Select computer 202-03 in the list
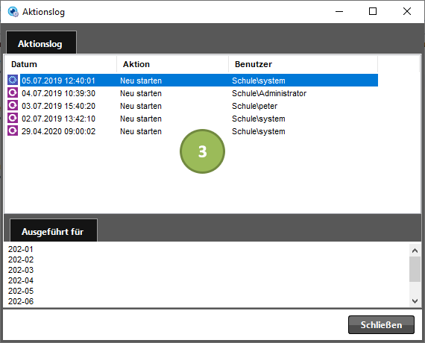 21,270
